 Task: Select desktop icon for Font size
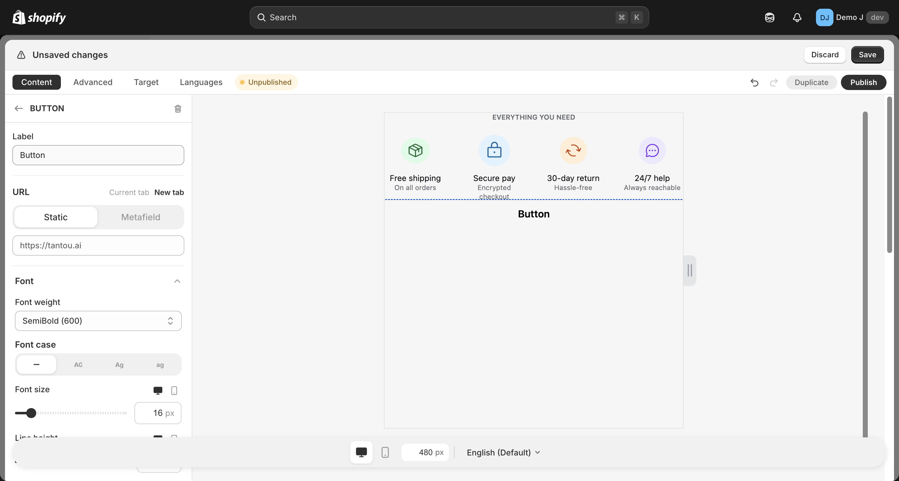(x=158, y=390)
